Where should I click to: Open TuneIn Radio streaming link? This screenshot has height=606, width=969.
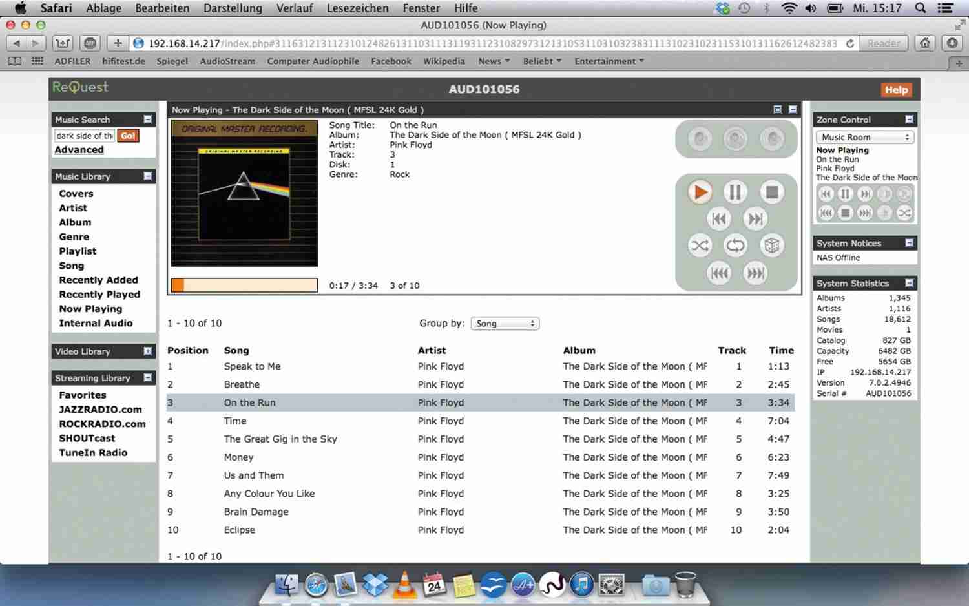coord(93,453)
